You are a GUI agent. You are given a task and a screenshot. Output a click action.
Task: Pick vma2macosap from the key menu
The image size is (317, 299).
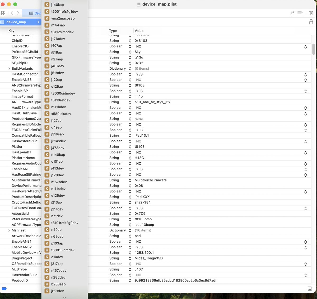tap(64, 18)
